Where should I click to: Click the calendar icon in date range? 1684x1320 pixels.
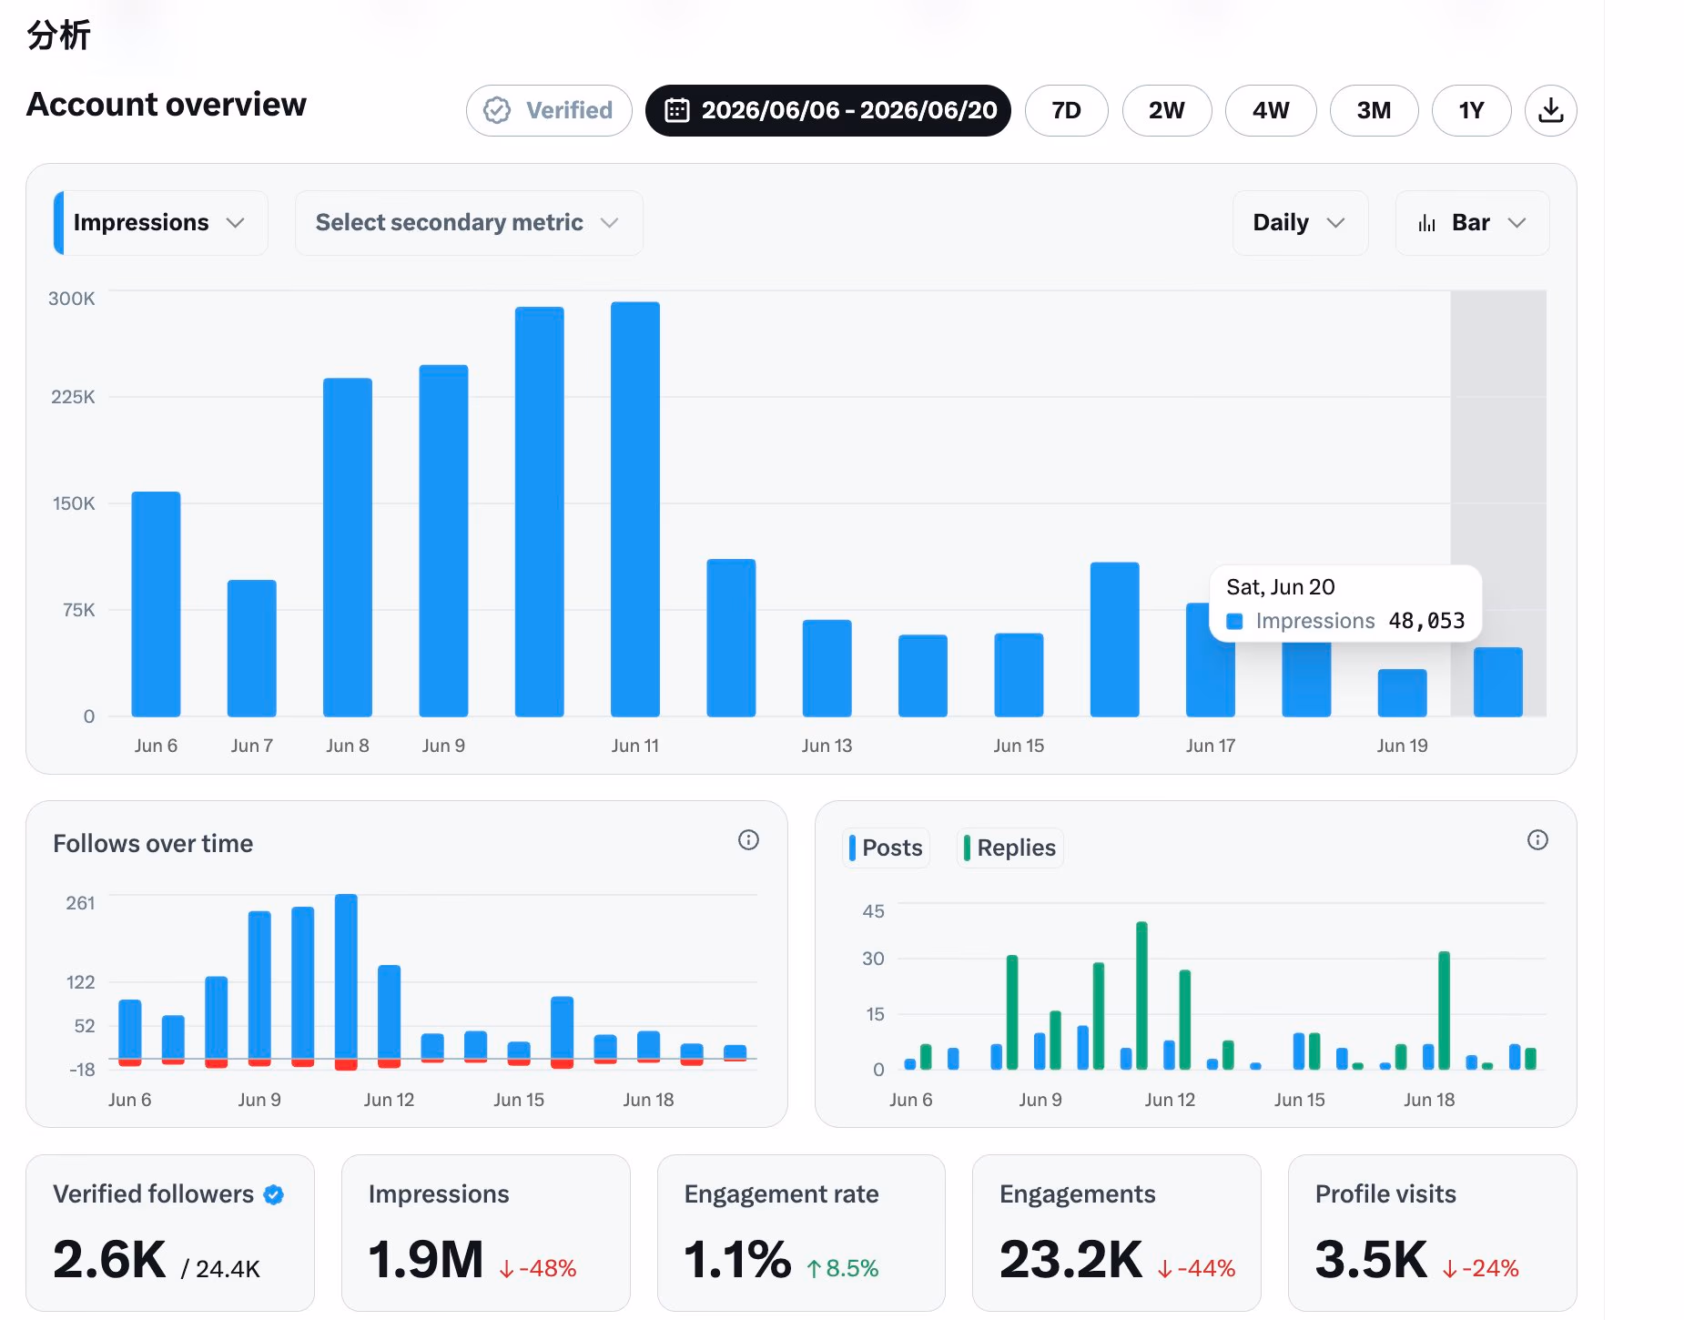coord(676,110)
